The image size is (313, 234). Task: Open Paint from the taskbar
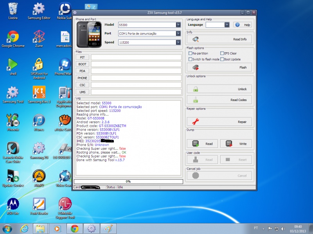108,229
